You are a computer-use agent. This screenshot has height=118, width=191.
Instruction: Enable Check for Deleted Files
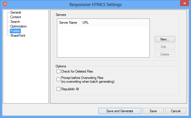[59, 71]
